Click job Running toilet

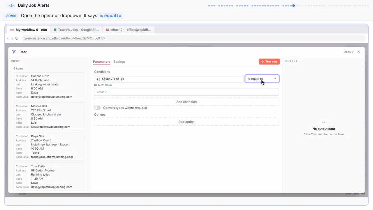pyautogui.click(x=41, y=174)
